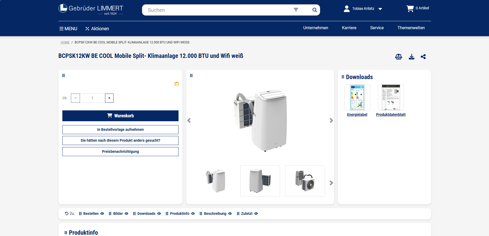This screenshot has width=489, height=236.
Task: Open the Aktionen menu item
Action: coord(100,29)
